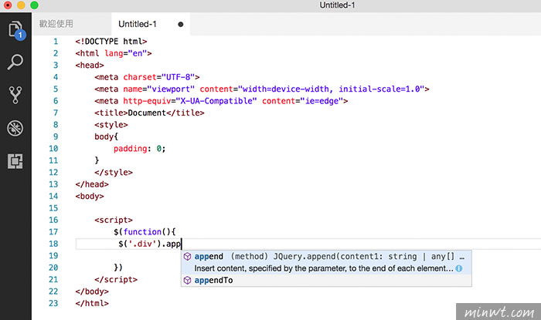Open the Explorer files view
The height and width of the screenshot is (320, 541).
pyautogui.click(x=15, y=30)
